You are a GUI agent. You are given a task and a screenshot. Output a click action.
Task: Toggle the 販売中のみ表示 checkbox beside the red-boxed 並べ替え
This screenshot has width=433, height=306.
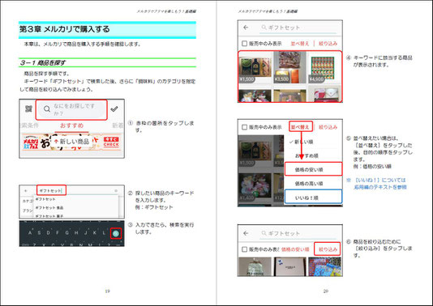[x=244, y=127]
